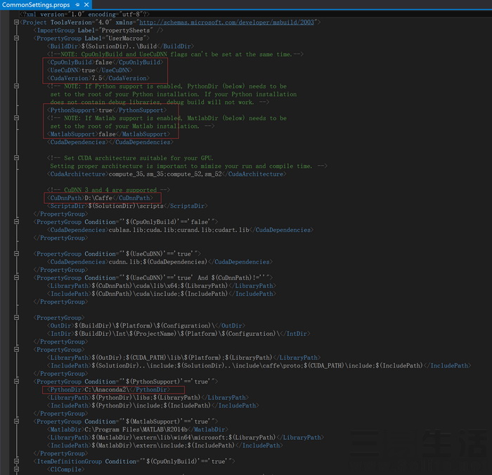Click the ScriptsDir $(SolutionDir)\scripts line
The width and height of the screenshot is (492, 475).
click(127, 206)
